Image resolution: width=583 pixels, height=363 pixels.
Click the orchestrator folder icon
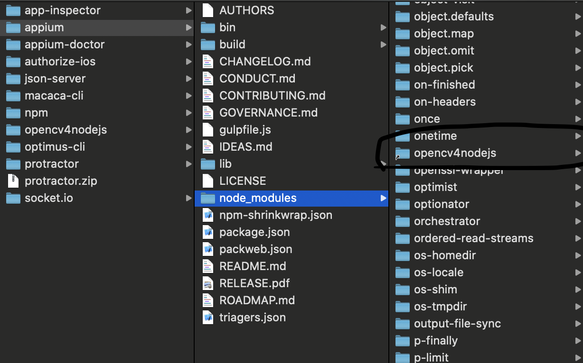point(403,221)
